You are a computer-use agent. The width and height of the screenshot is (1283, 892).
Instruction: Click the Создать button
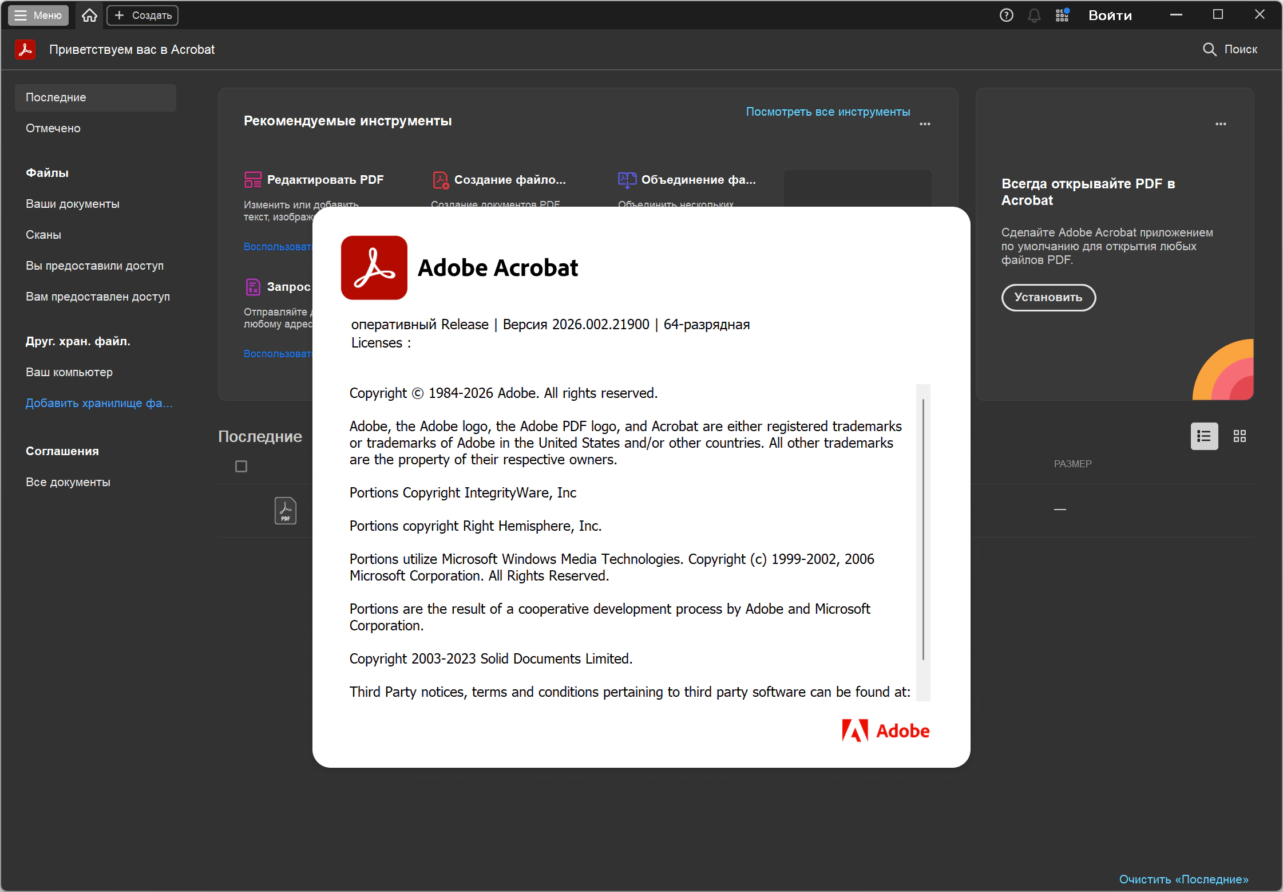click(x=142, y=15)
